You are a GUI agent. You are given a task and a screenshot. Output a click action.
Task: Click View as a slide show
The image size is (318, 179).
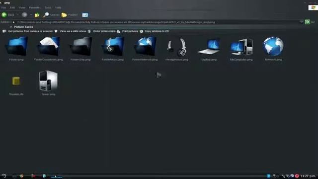tap(73, 31)
